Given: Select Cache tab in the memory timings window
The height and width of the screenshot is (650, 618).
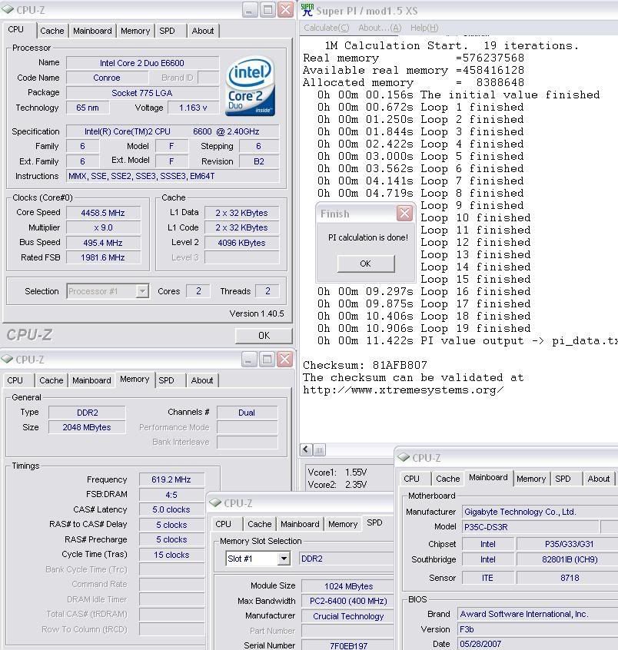Looking at the screenshot, I should [x=51, y=380].
